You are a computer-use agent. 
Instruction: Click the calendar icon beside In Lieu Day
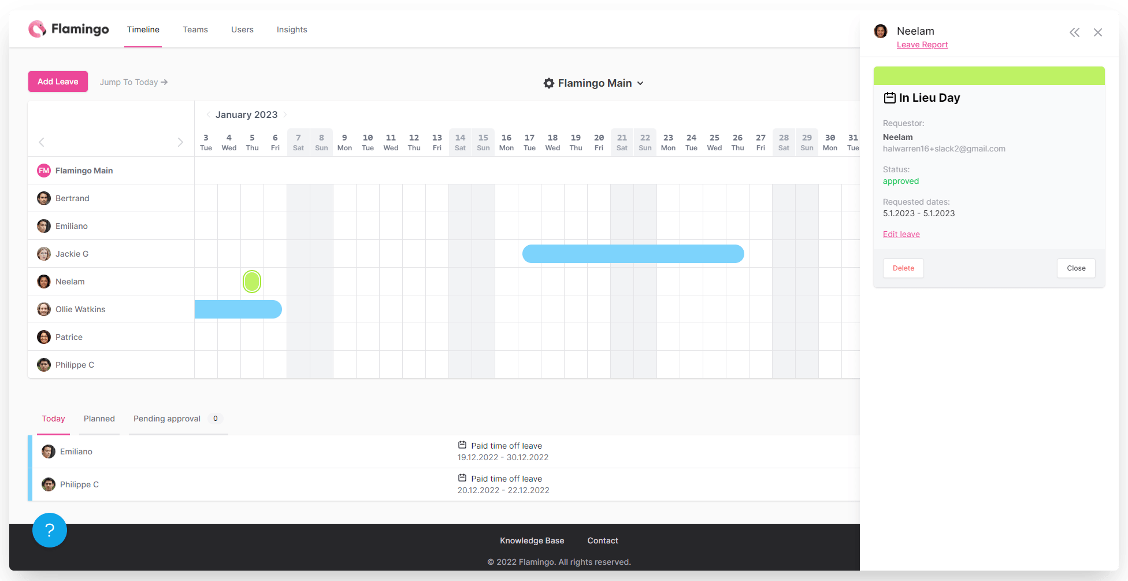(x=890, y=98)
